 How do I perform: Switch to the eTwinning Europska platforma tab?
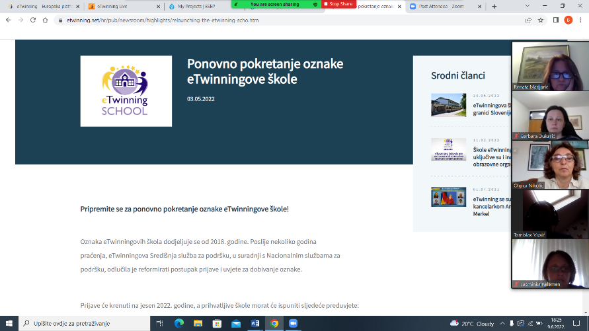coord(44,7)
